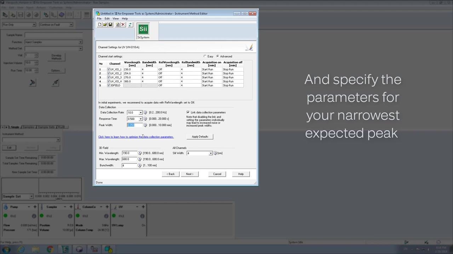Go Back to the previous page
Viewport: 453px width, 254px height.
click(x=171, y=174)
